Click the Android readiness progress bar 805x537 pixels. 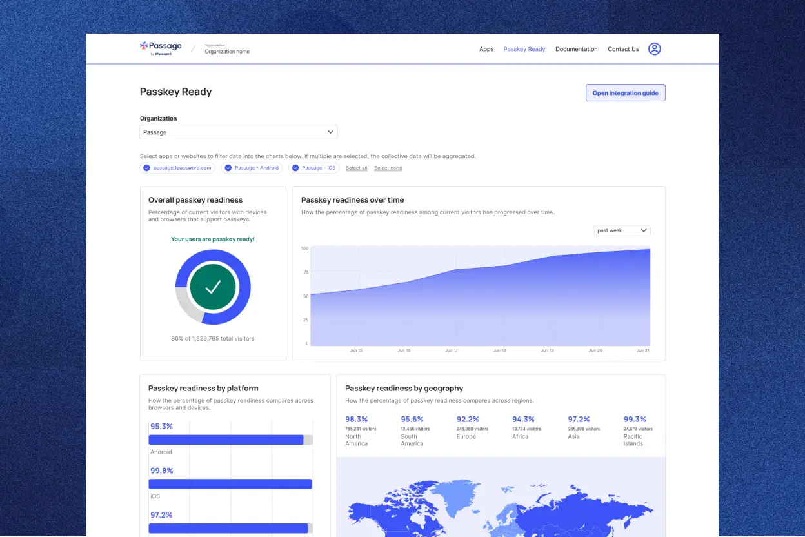point(229,440)
